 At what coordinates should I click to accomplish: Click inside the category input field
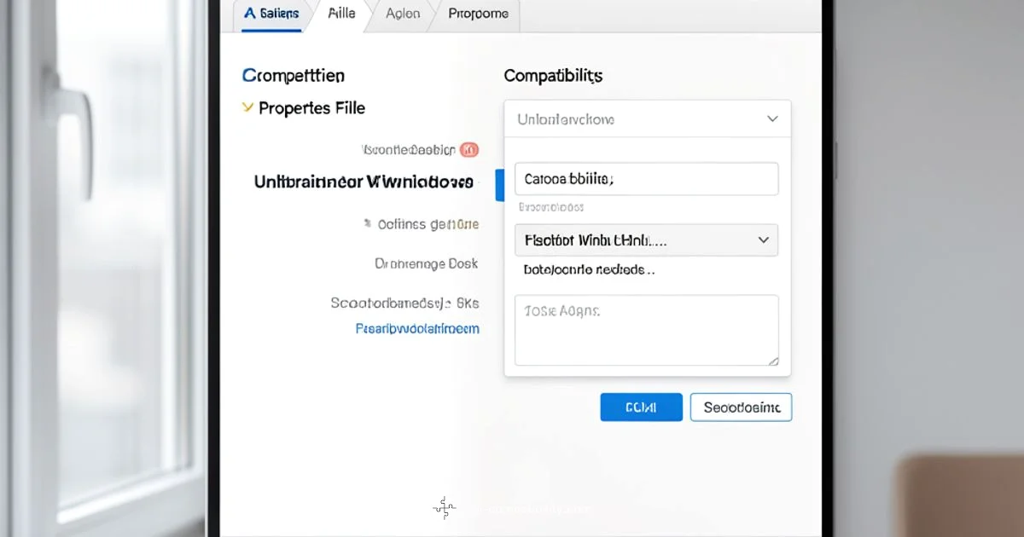coord(646,178)
